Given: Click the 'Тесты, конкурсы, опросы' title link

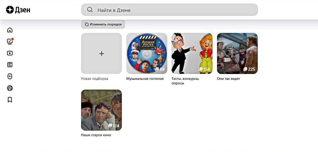Looking at the screenshot, I should tap(185, 81).
